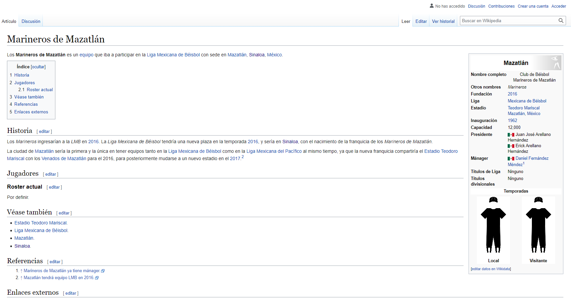Go to Roster actual in the index
The height and width of the screenshot is (298, 571).
click(x=40, y=90)
